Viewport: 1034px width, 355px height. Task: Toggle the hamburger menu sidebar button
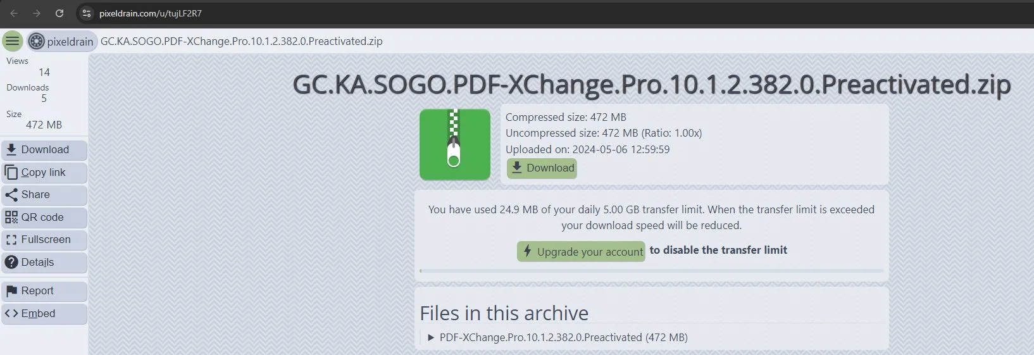(13, 41)
